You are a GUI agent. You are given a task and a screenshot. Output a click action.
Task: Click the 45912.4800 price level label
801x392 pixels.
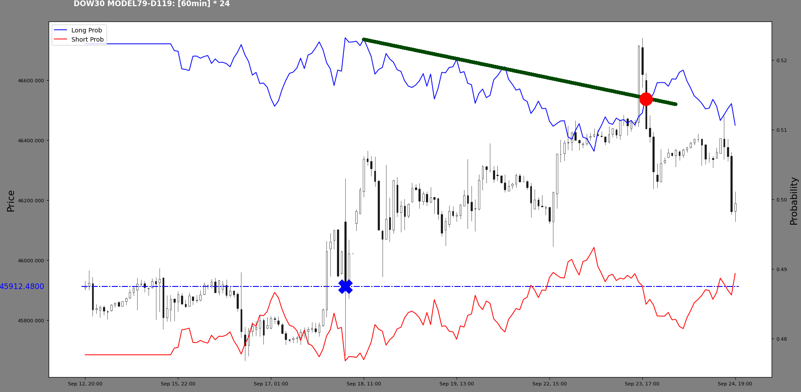(22, 286)
